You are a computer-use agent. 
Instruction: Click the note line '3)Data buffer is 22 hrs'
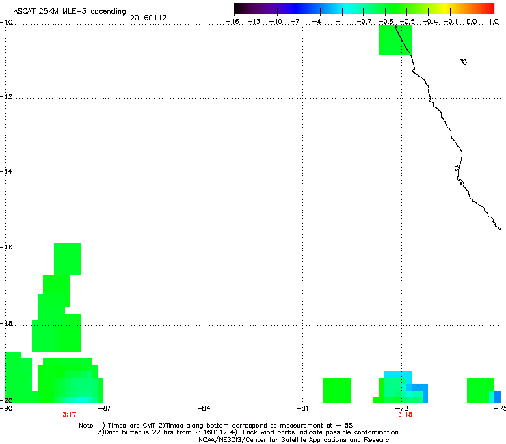click(248, 432)
